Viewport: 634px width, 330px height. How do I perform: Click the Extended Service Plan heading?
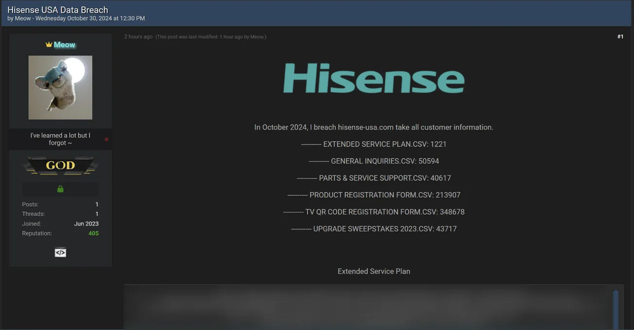click(x=374, y=272)
